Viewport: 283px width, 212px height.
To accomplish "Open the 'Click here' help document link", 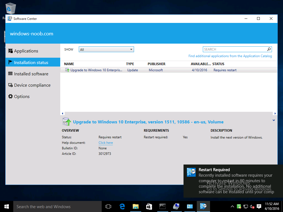I will click(106, 143).
